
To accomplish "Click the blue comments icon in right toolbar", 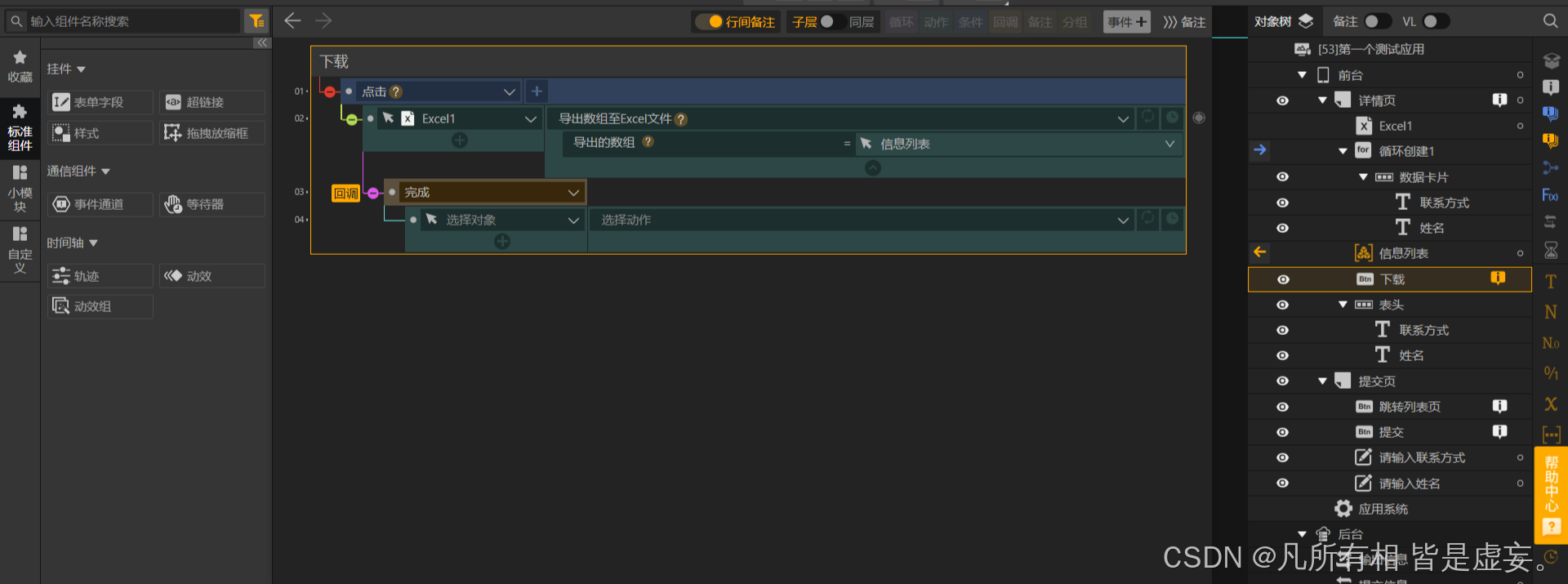I will click(x=1550, y=114).
